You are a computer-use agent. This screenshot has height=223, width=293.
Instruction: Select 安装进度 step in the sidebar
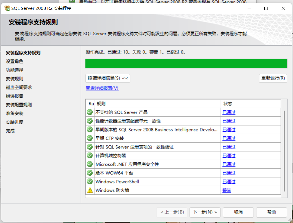click(x=14, y=122)
